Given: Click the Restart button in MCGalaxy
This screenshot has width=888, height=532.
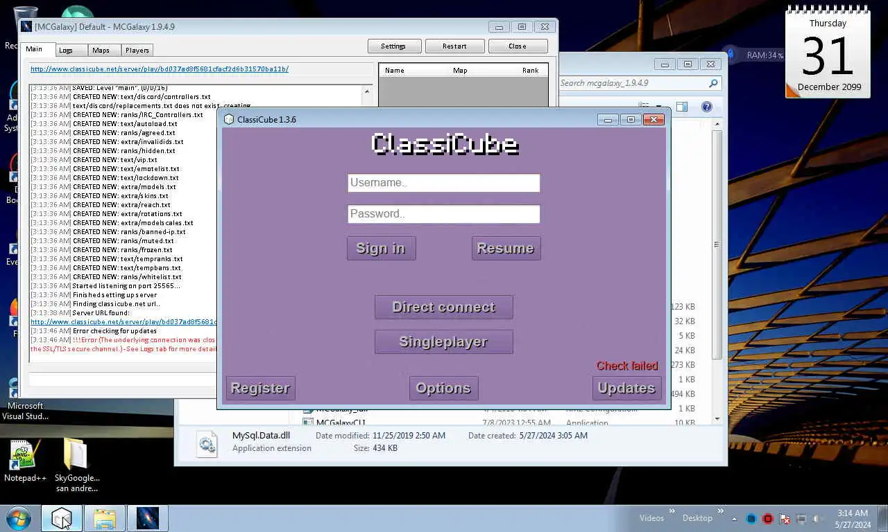Looking at the screenshot, I should [x=454, y=46].
